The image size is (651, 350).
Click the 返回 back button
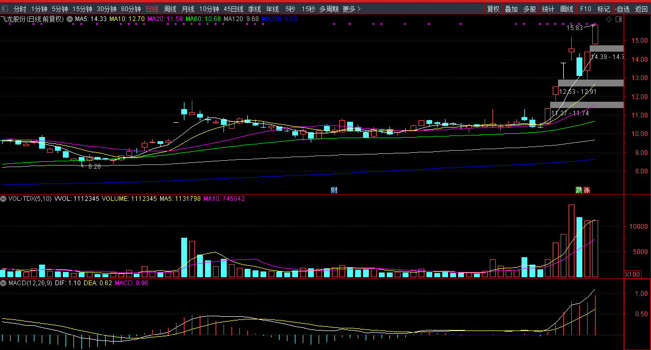pos(641,9)
